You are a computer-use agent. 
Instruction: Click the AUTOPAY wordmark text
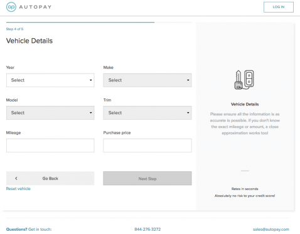click(x=35, y=7)
